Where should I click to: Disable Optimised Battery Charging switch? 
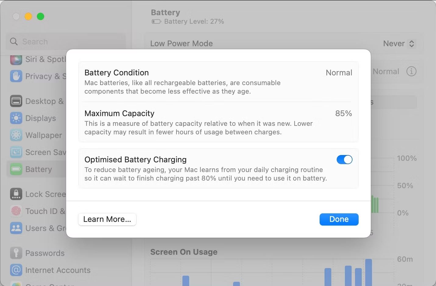tap(344, 160)
